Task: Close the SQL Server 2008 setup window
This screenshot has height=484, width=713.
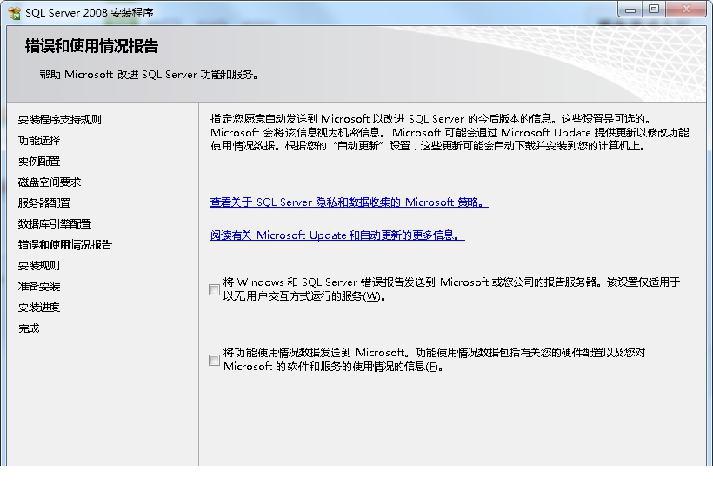Action: pos(686,10)
